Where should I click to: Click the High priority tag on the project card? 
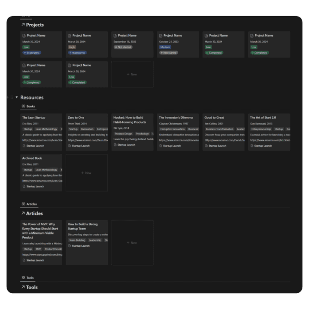point(72,47)
